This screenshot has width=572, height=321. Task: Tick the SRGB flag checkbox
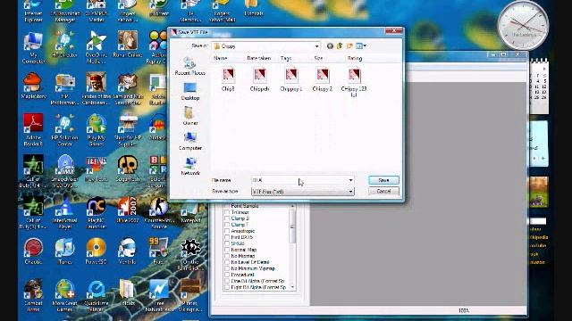(227, 243)
